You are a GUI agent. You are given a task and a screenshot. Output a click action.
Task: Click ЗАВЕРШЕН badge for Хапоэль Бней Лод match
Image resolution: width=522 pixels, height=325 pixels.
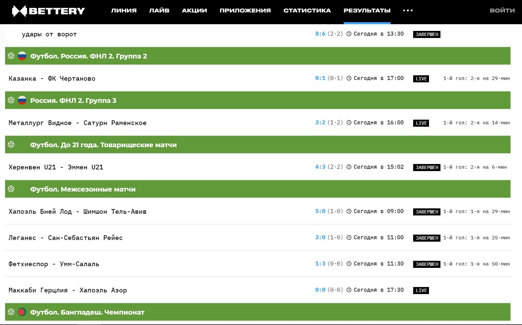427,212
